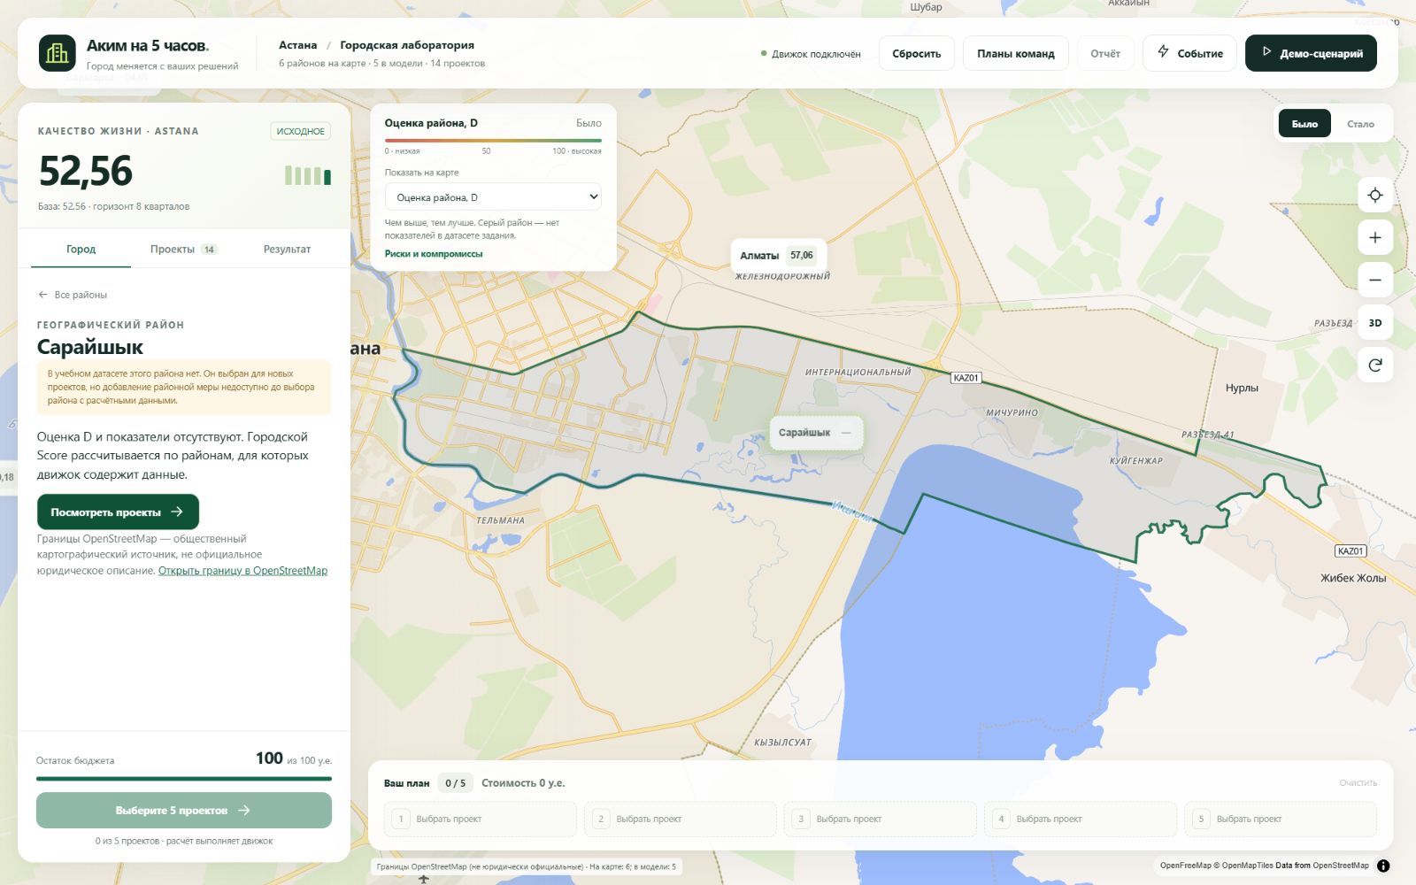The image size is (1416, 885).
Task: Click the plan counter 0 / 5
Action: coord(455,783)
